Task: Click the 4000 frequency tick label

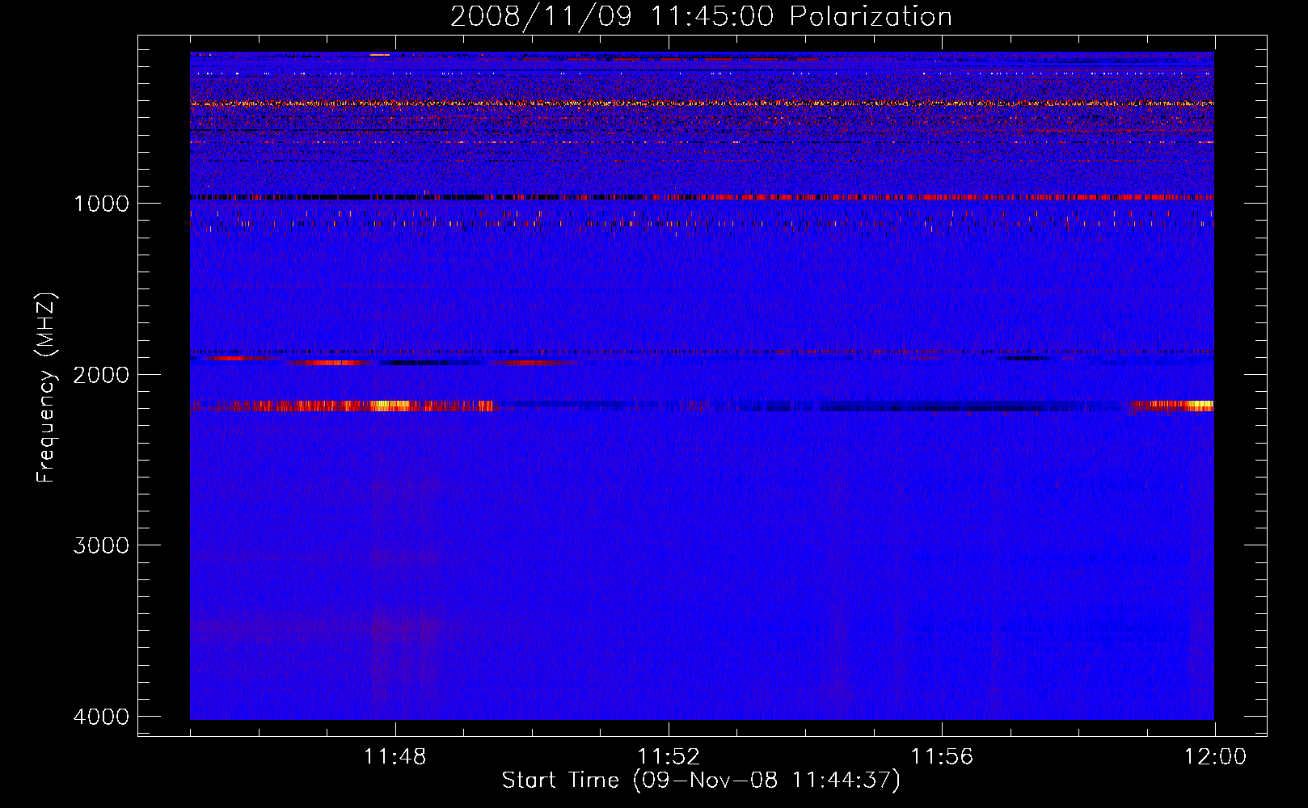Action: click(101, 717)
